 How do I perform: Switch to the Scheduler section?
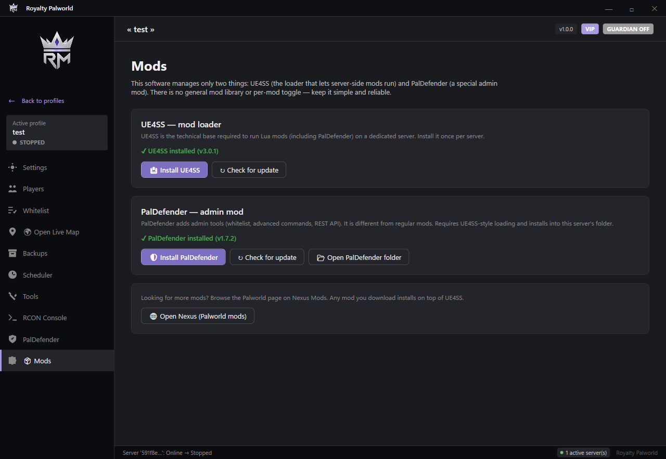(x=57, y=275)
